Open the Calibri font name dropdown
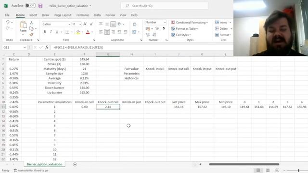Screen dimensions: 308x173 click(69, 25)
